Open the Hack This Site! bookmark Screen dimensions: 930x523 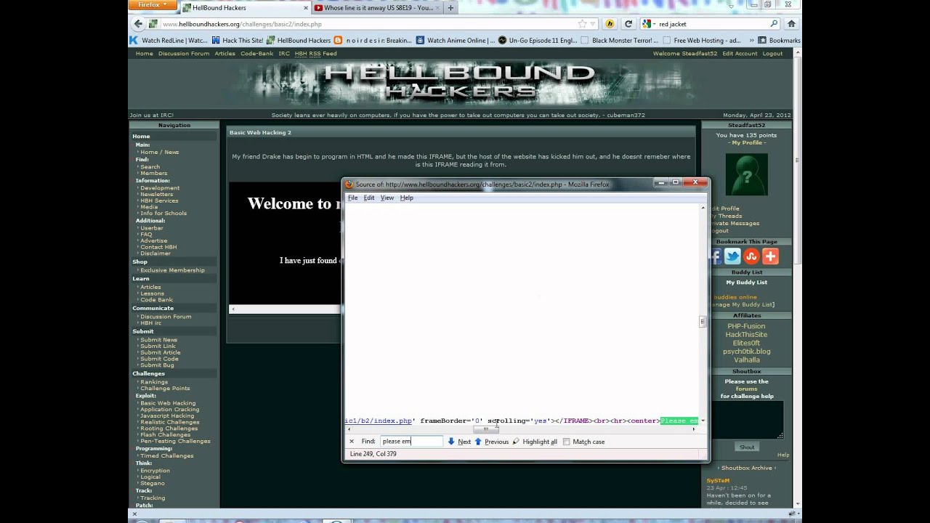[237, 41]
